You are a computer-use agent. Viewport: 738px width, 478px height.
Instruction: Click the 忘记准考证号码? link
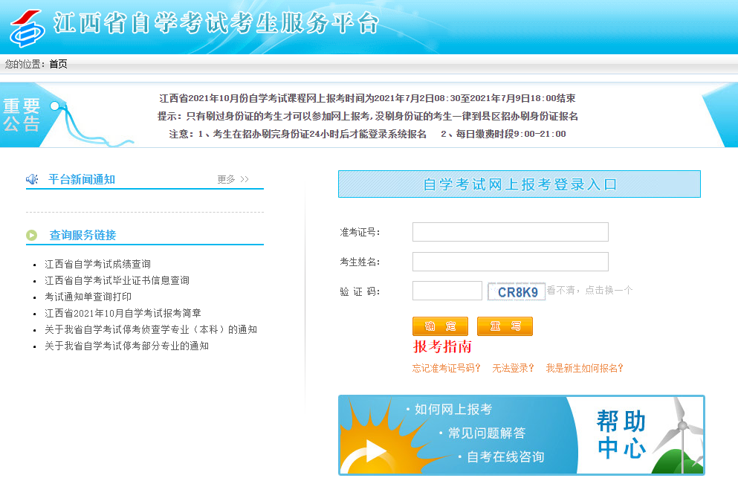(447, 368)
